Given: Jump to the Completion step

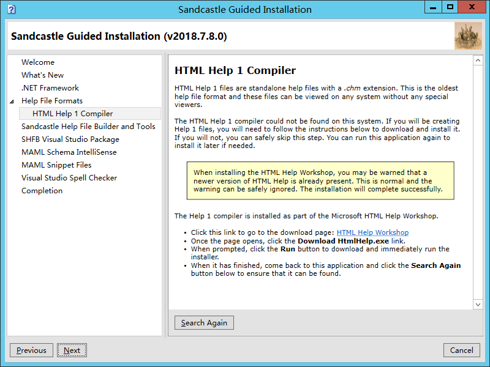Looking at the screenshot, I should [42, 190].
